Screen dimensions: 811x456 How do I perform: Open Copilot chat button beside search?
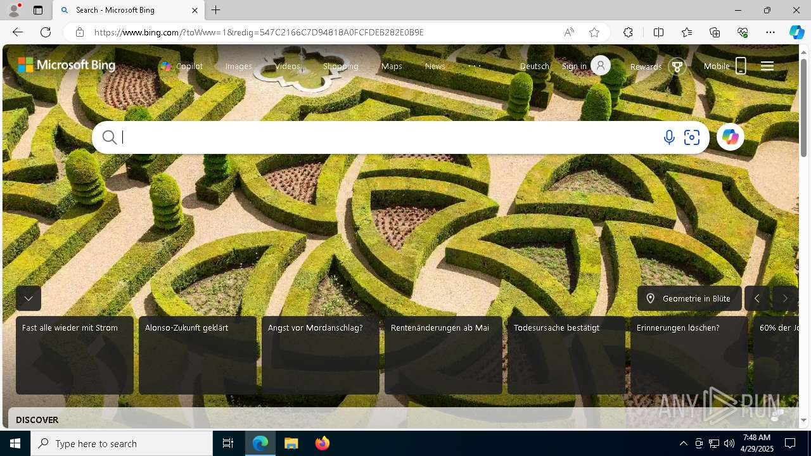click(x=731, y=137)
